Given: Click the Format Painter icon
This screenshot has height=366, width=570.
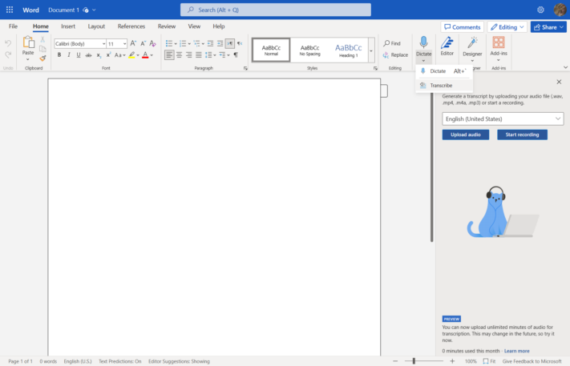Looking at the screenshot, I should point(42,58).
